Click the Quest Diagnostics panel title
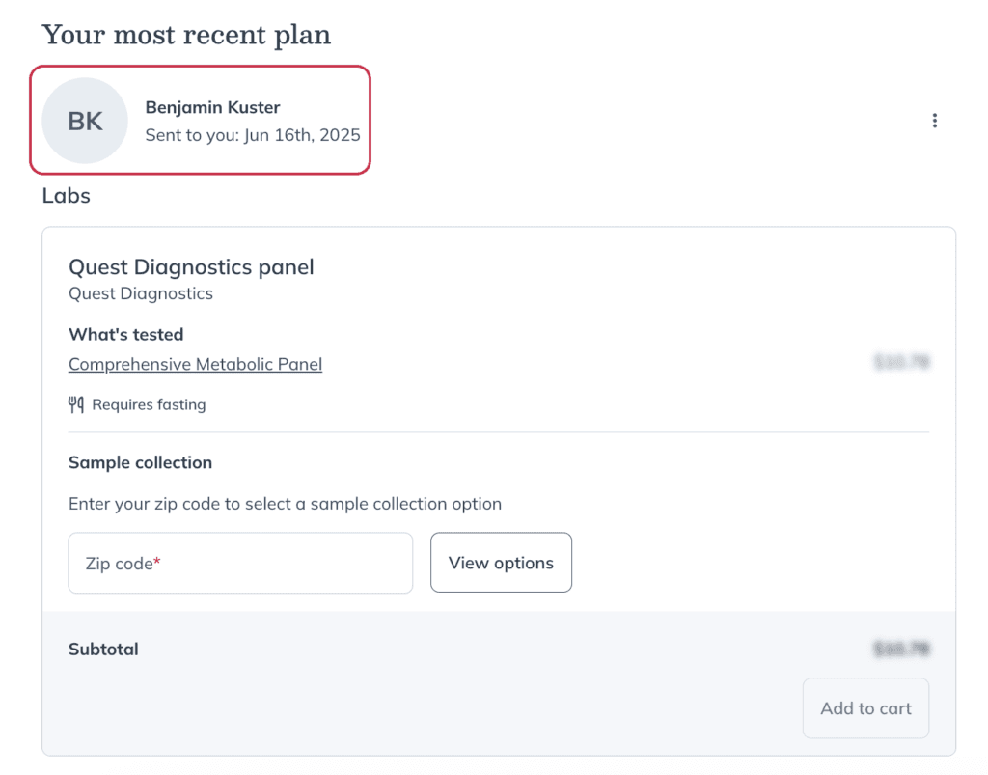Screen dimensions: 988x775 191,266
